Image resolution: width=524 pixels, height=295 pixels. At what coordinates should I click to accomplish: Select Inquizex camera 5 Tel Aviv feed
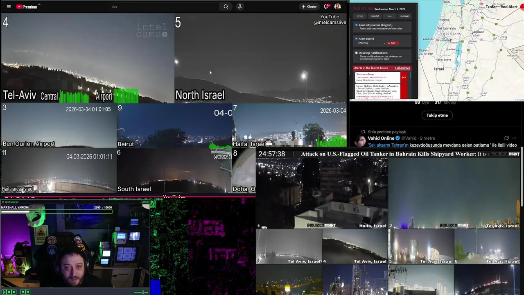pyautogui.click(x=421, y=247)
